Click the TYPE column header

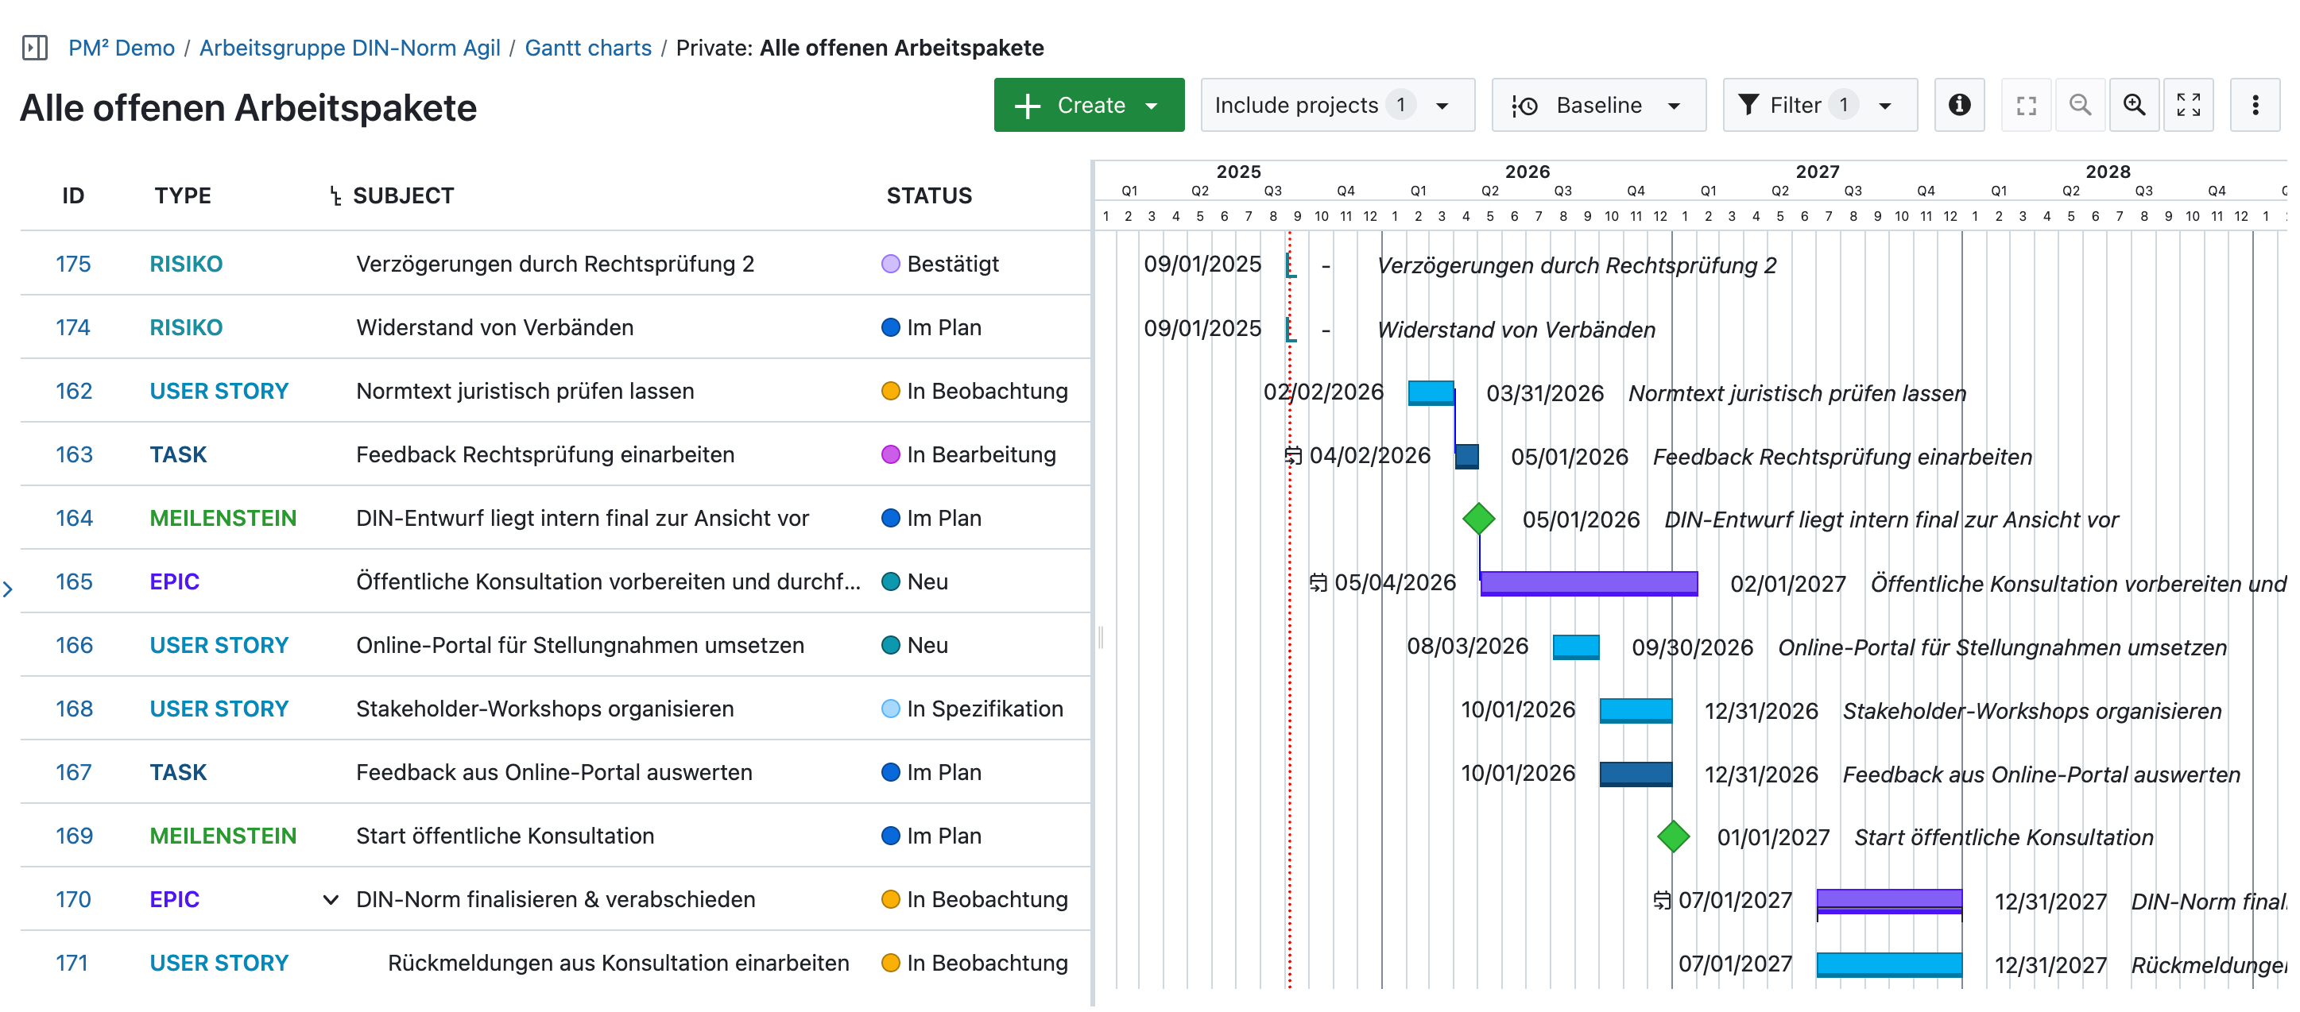point(182,196)
